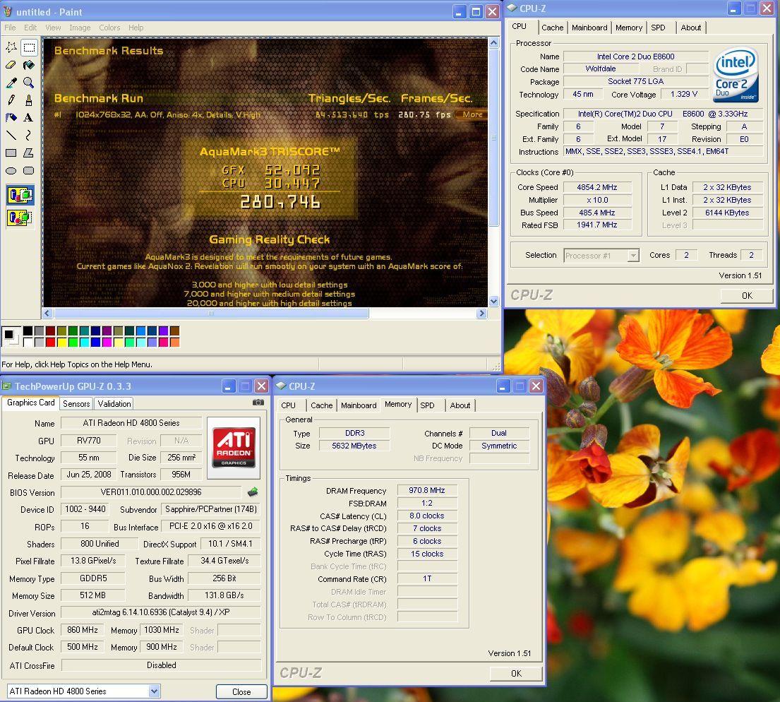The width and height of the screenshot is (780, 702).
Task: Open the File menu in Paint
Action: point(10,28)
